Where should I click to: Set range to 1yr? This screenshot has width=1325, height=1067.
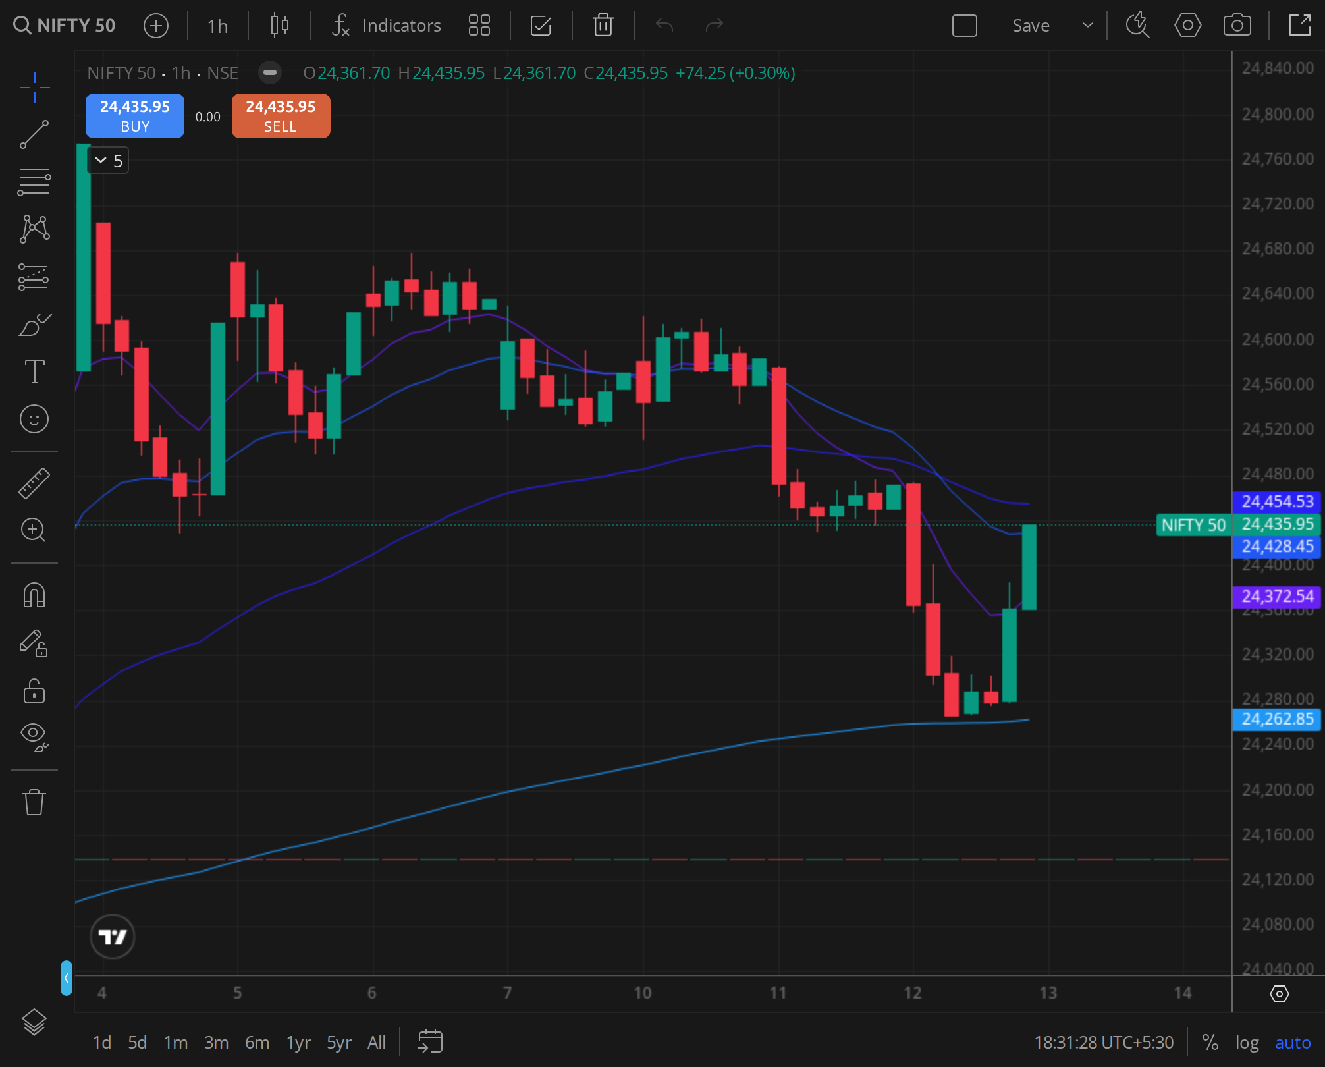[x=298, y=1043]
